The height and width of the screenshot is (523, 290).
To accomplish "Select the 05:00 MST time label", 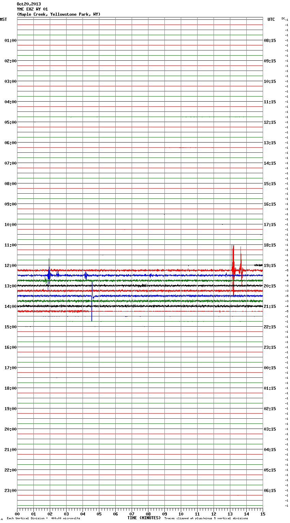I will (11, 122).
